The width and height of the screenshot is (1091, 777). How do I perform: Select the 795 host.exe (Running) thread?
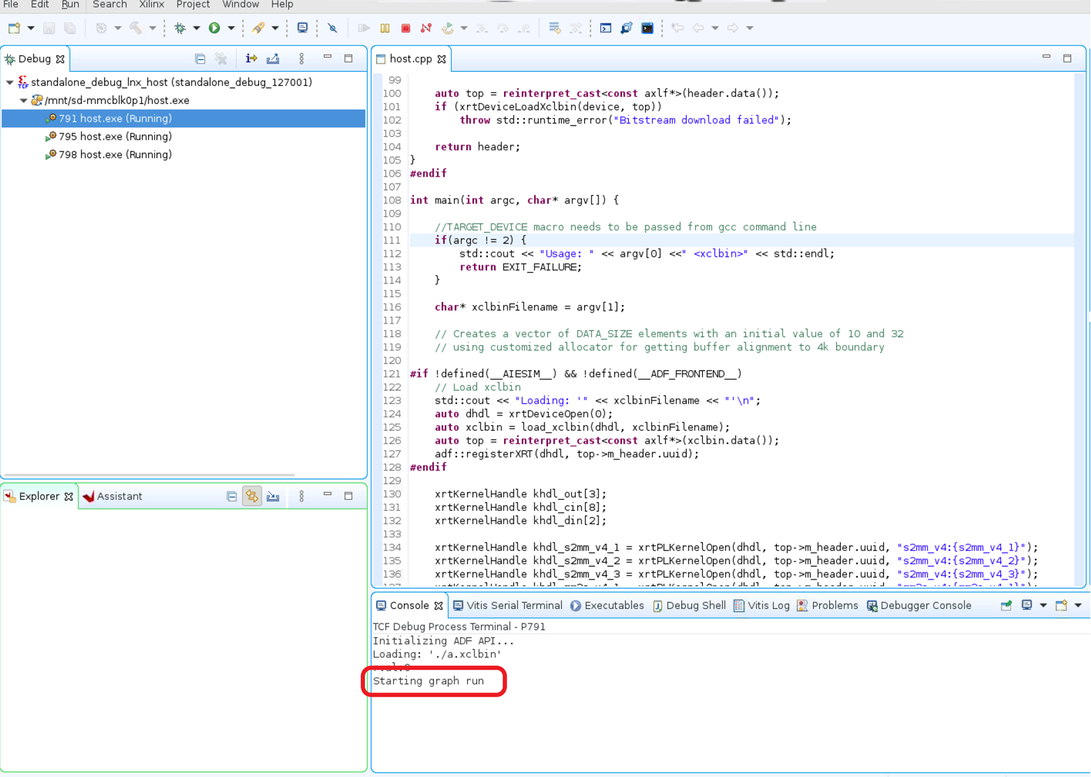click(115, 137)
